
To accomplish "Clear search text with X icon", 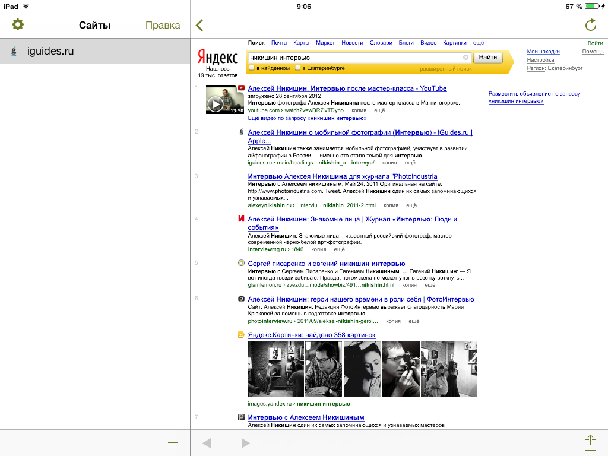I will pyautogui.click(x=465, y=58).
